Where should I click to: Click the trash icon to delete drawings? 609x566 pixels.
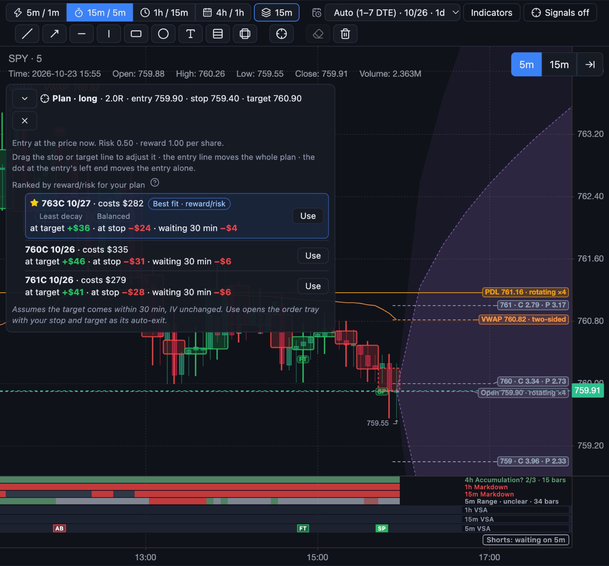[345, 34]
